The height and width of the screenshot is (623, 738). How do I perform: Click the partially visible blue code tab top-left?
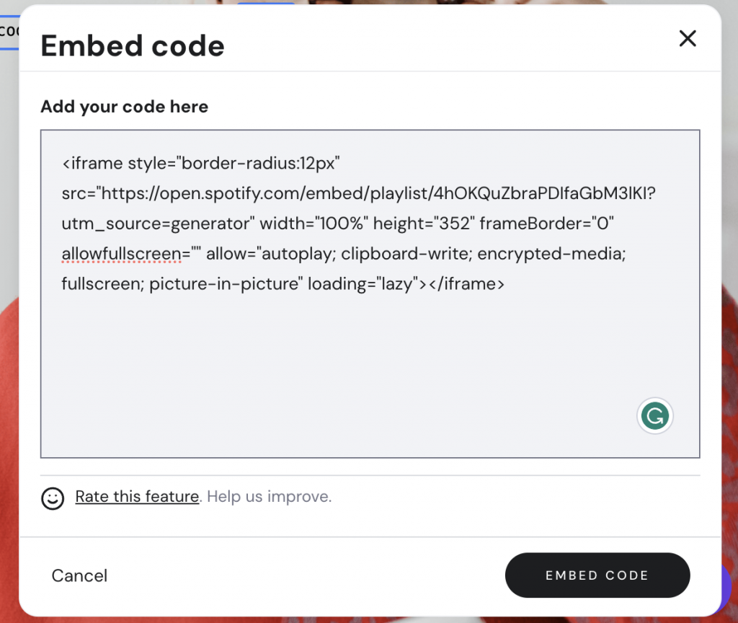click(9, 31)
